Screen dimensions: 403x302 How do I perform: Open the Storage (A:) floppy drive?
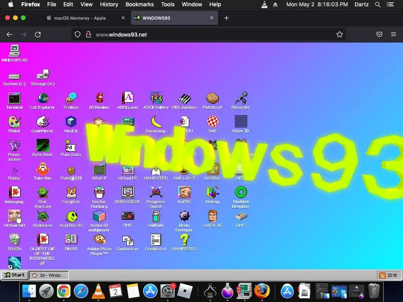[x=43, y=78]
